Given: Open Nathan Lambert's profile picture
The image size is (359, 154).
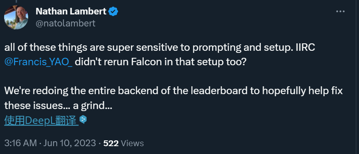Looking at the screenshot, I should tap(16, 17).
